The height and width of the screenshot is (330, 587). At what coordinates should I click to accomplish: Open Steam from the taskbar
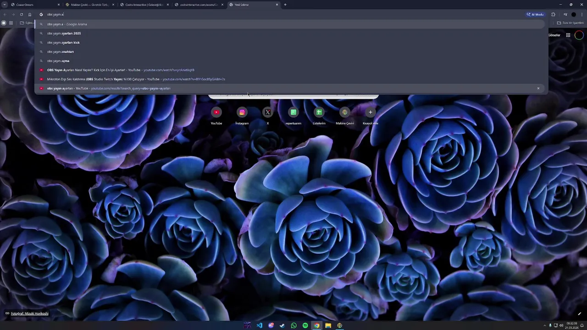pos(282,325)
